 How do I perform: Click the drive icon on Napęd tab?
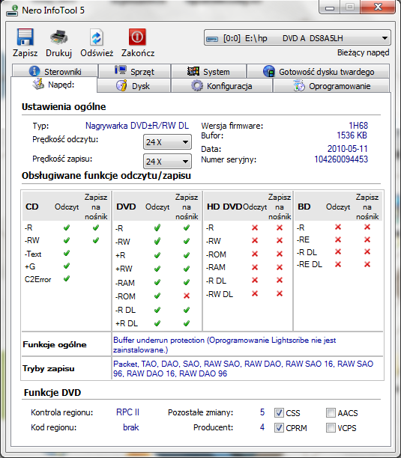click(x=38, y=84)
